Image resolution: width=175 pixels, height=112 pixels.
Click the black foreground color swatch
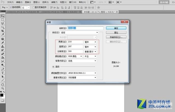click(x=2, y=95)
